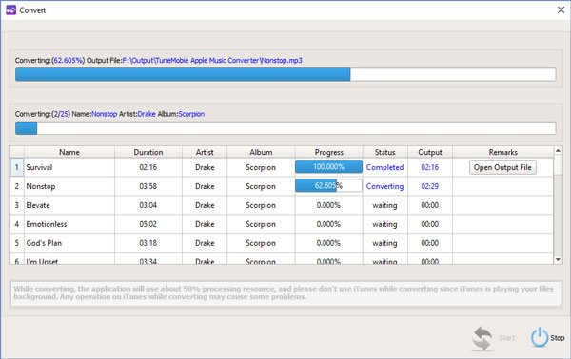Viewport: 571px width, 359px height.
Task: Select the I'm Upset song name
Action: (x=42, y=261)
